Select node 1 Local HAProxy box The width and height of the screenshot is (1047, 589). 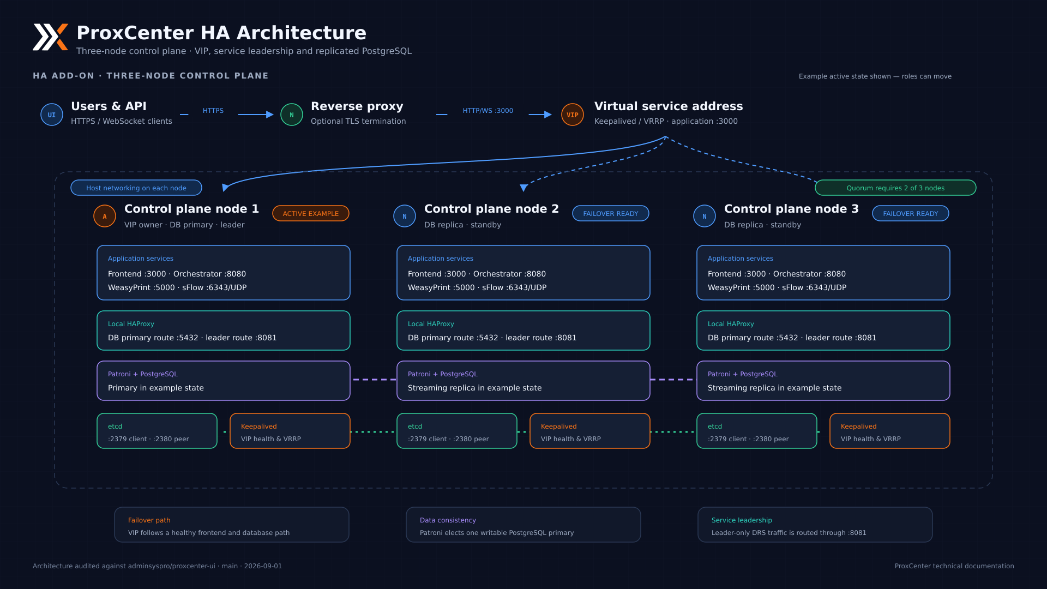[224, 330]
